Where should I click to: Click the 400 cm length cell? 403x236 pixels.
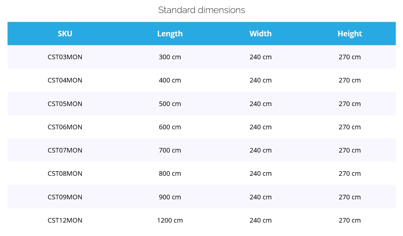pyautogui.click(x=170, y=80)
